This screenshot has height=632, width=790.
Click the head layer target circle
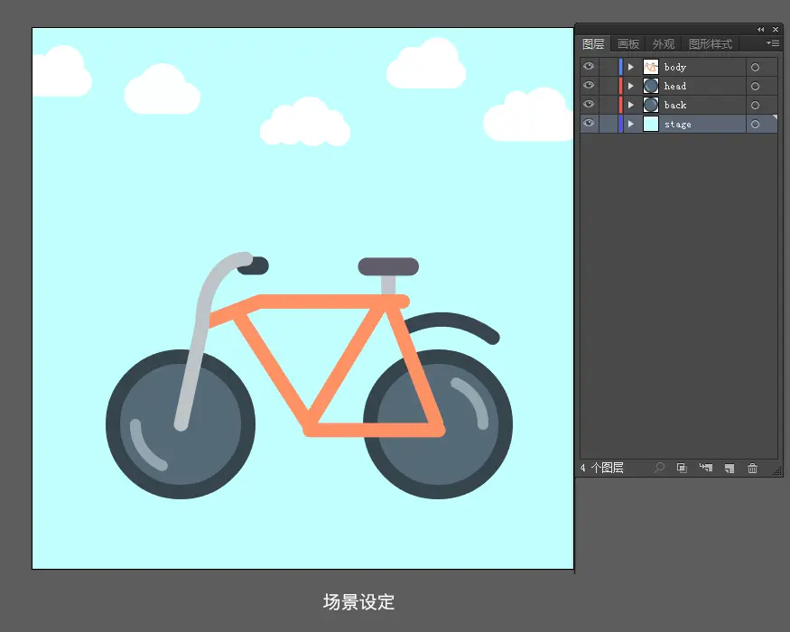[755, 86]
